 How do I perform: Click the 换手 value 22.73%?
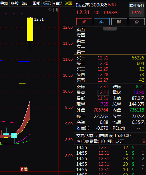[x=101, y=116]
